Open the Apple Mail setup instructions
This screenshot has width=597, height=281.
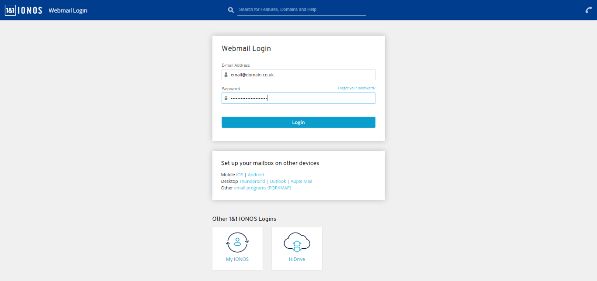(x=301, y=181)
